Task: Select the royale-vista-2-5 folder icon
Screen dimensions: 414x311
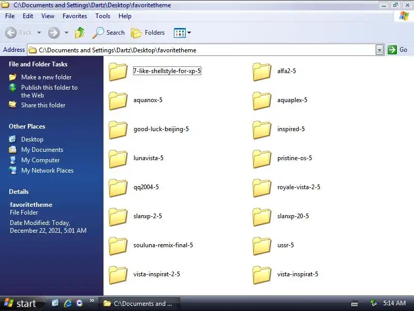Action: point(262,188)
